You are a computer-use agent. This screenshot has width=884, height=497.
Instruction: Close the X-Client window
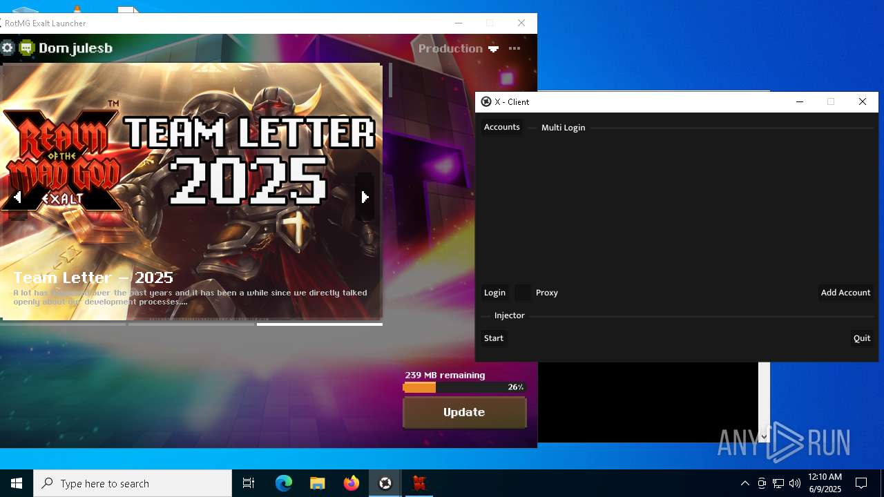click(x=863, y=101)
